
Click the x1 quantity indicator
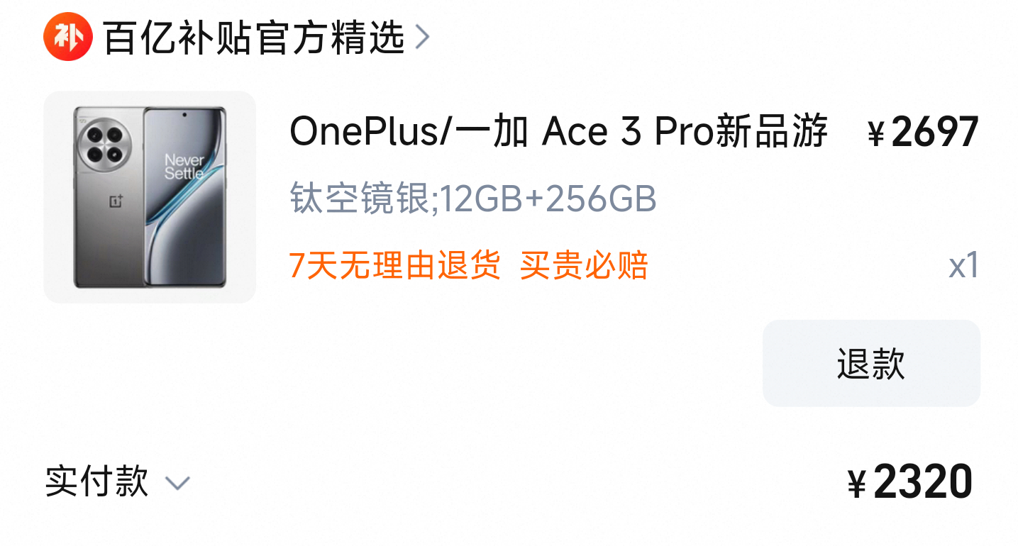(x=964, y=266)
